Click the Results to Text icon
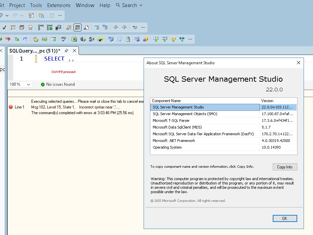The image size is (313, 235). pyautogui.click(x=69, y=27)
